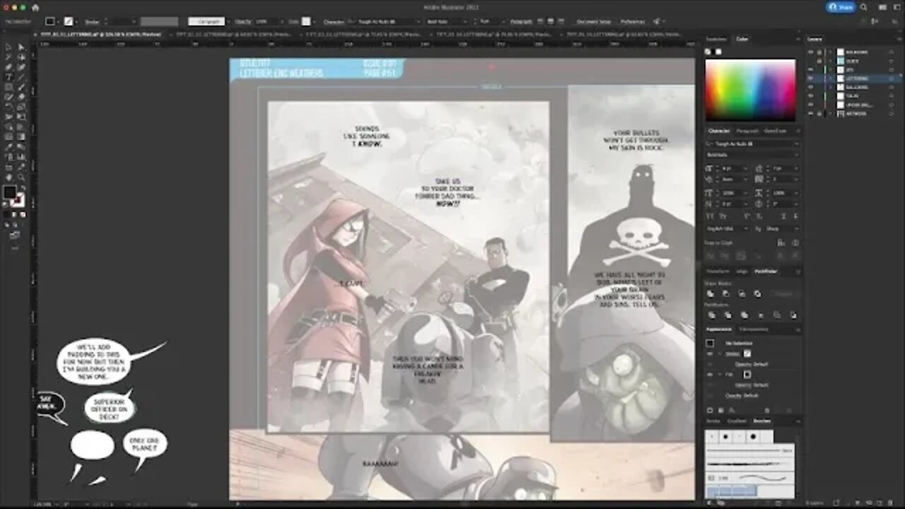
Task: Select the Artboard tool
Action: (x=8, y=167)
